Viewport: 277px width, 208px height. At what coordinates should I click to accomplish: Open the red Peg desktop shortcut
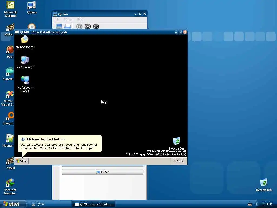[x=10, y=52]
